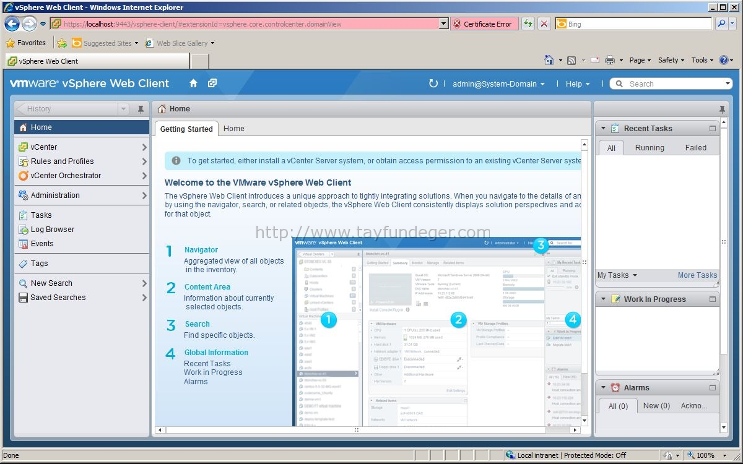
Task: Open the vCenter inventory icon in header
Action: coord(212,84)
